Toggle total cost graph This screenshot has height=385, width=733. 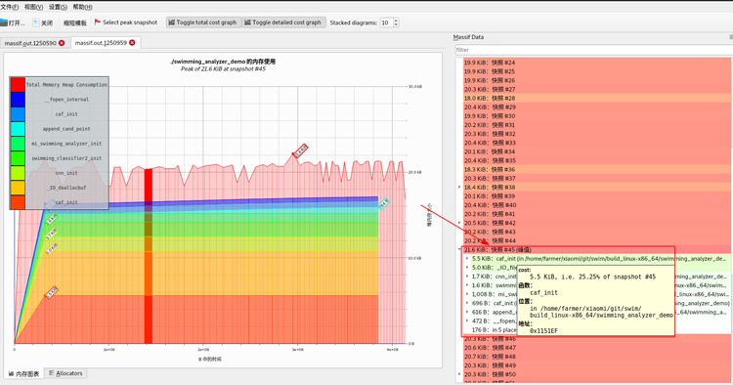click(x=203, y=22)
